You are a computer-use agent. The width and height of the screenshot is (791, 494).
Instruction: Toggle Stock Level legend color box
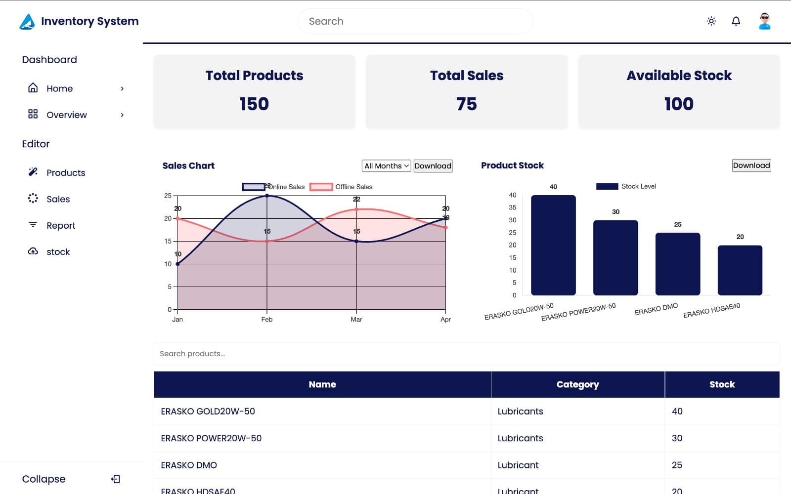[x=607, y=186]
